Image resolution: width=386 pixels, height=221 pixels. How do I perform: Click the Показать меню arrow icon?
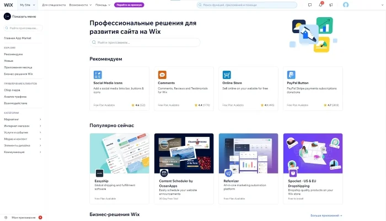point(7,17)
